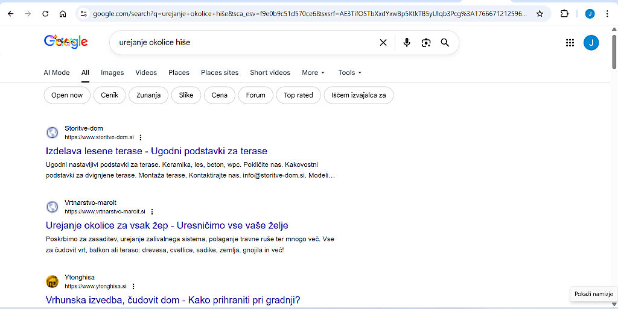This screenshot has width=618, height=309.
Task: Apply the Forum filter chip
Action: 256,95
